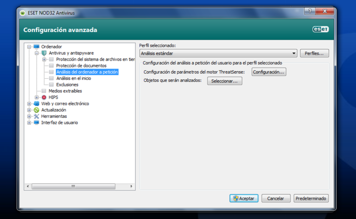This screenshot has width=356, height=219.
Task: Click the Antivirus y antispyware shield icon
Action: [x=44, y=53]
